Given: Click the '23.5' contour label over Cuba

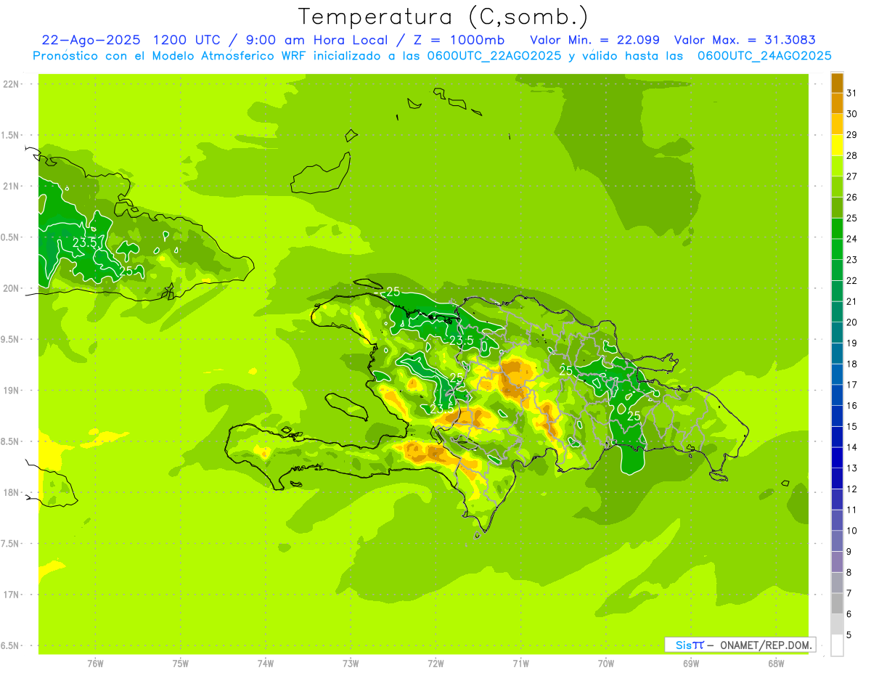Looking at the screenshot, I should tap(85, 242).
